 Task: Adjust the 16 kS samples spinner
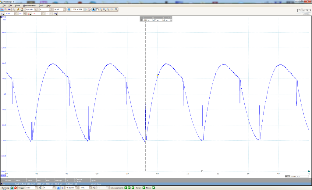tap(64, 9)
